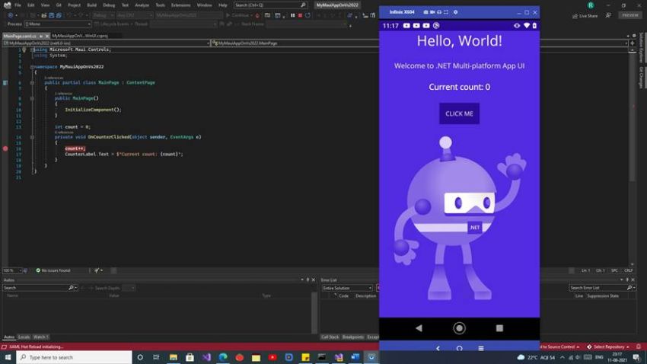The image size is (647, 364).
Task: Click the Live Share button
Action: coord(585,15)
